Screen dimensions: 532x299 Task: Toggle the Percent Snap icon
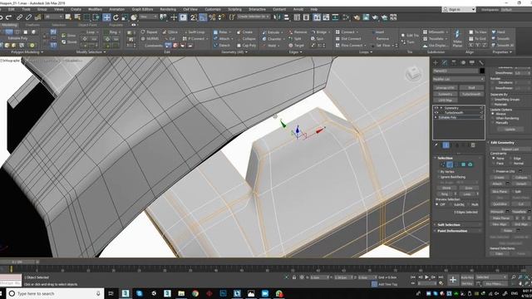[x=212, y=17]
